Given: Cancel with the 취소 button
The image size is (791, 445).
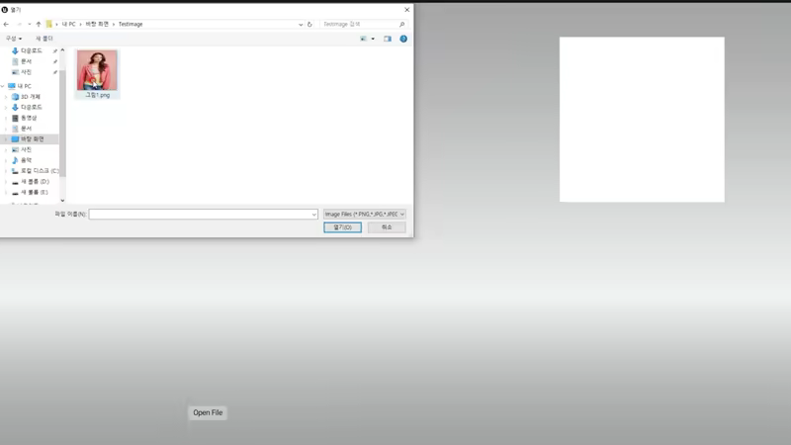Looking at the screenshot, I should (x=387, y=227).
